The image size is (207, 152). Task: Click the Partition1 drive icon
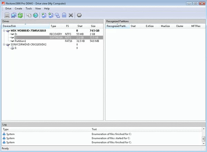point(12,41)
